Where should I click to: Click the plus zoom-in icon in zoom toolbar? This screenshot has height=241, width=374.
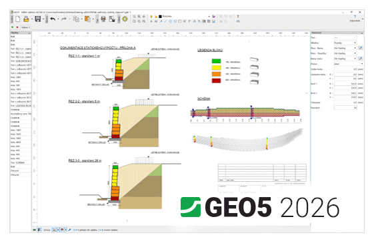(144, 17)
